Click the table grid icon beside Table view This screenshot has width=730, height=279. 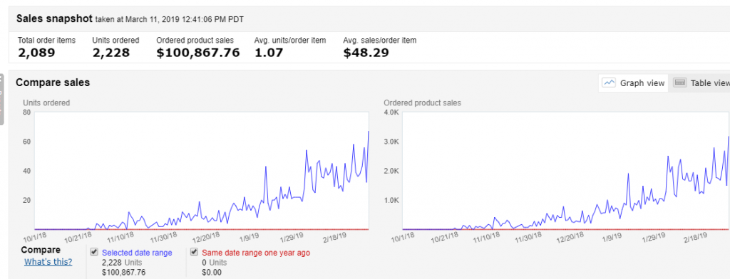(680, 83)
